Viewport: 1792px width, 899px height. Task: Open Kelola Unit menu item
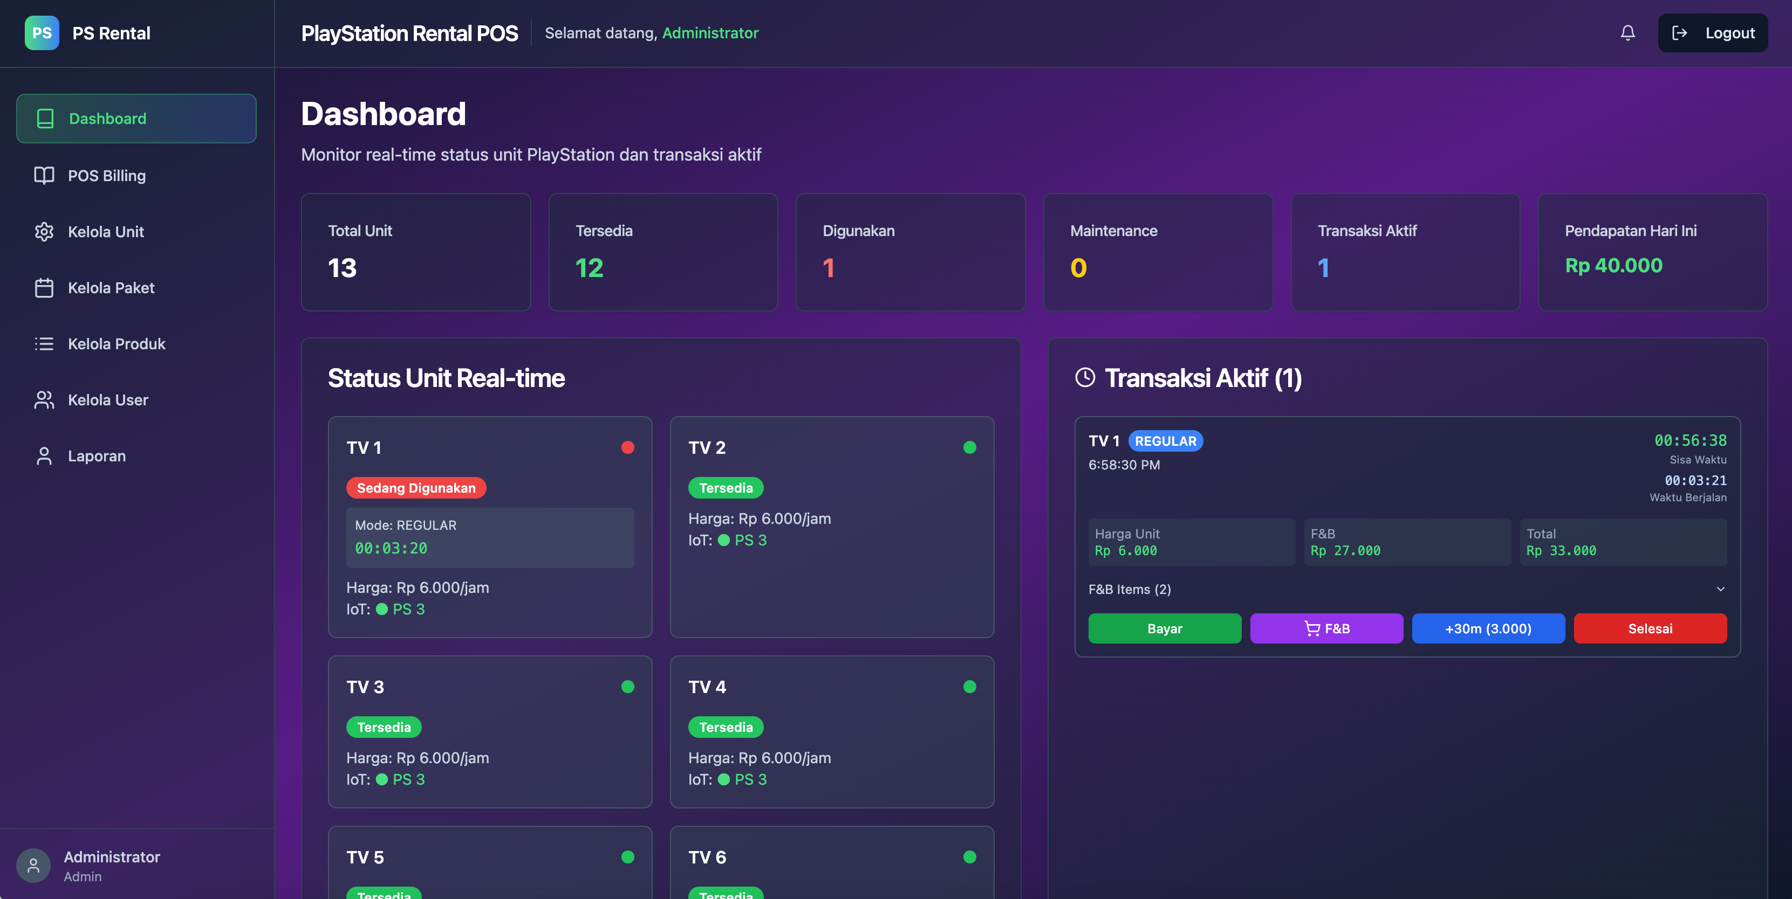(x=136, y=232)
